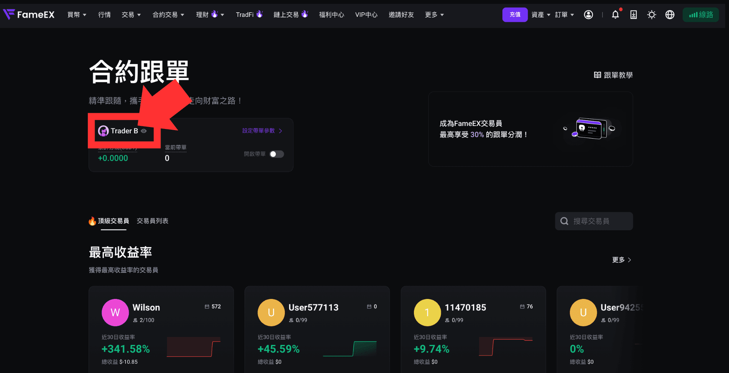Viewport: 729px width, 373px height.
Task: Open the notifications bell
Action: (615, 15)
